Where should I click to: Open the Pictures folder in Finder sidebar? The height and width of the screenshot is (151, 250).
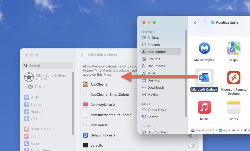(151, 59)
